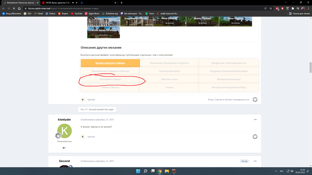
Task: Open a new browser tab
Action: tap(121, 3)
